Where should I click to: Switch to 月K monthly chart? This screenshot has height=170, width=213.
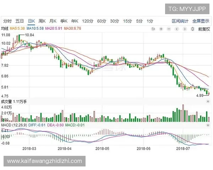click(53, 21)
